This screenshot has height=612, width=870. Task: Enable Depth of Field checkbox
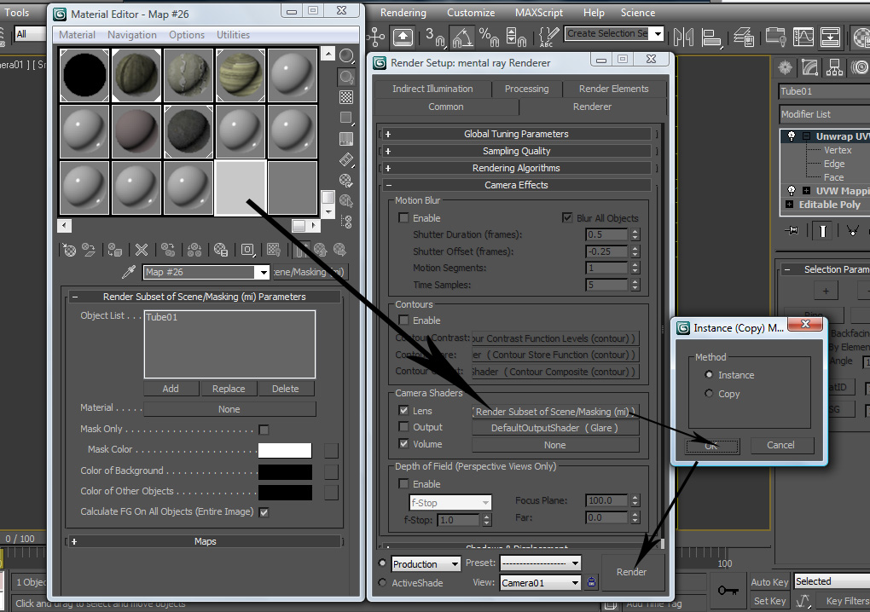coord(404,483)
